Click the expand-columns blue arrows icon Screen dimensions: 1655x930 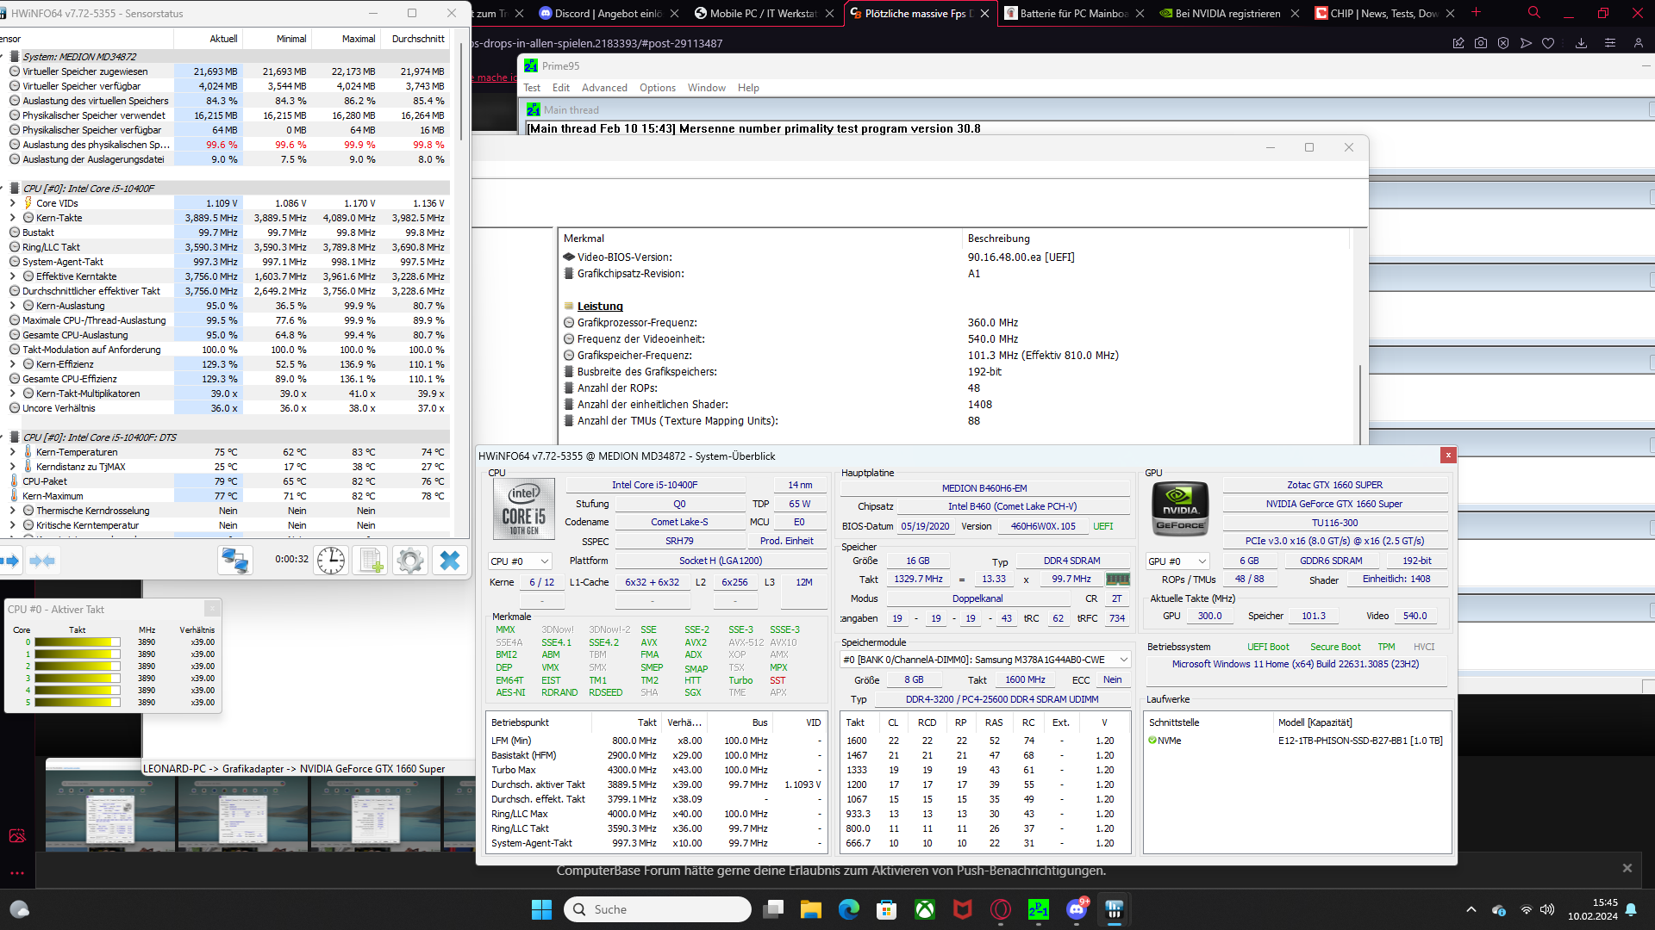click(x=11, y=561)
